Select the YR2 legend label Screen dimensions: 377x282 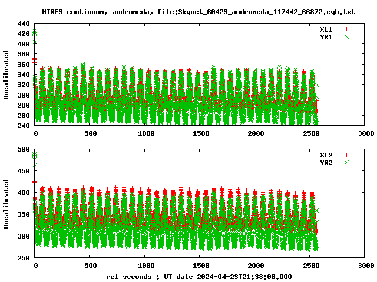(326, 163)
